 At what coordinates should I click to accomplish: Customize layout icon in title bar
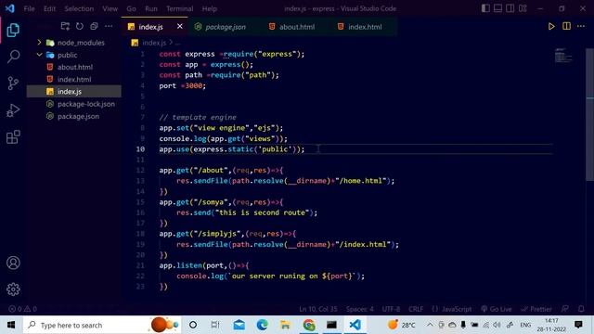coord(523,8)
